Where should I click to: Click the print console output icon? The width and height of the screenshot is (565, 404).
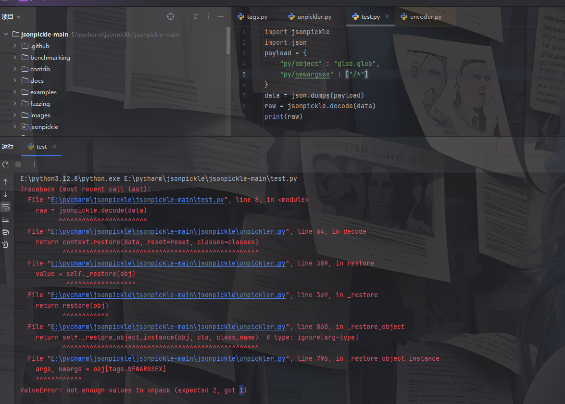5,232
